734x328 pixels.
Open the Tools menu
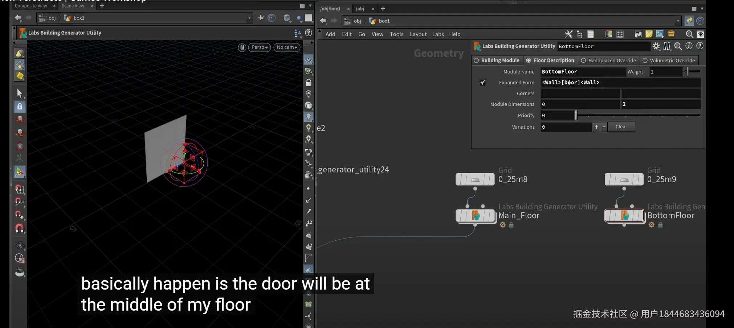point(396,34)
